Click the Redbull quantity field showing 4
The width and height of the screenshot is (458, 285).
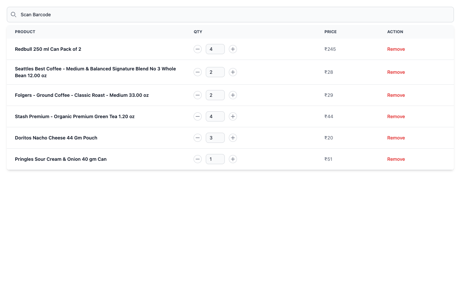(215, 49)
